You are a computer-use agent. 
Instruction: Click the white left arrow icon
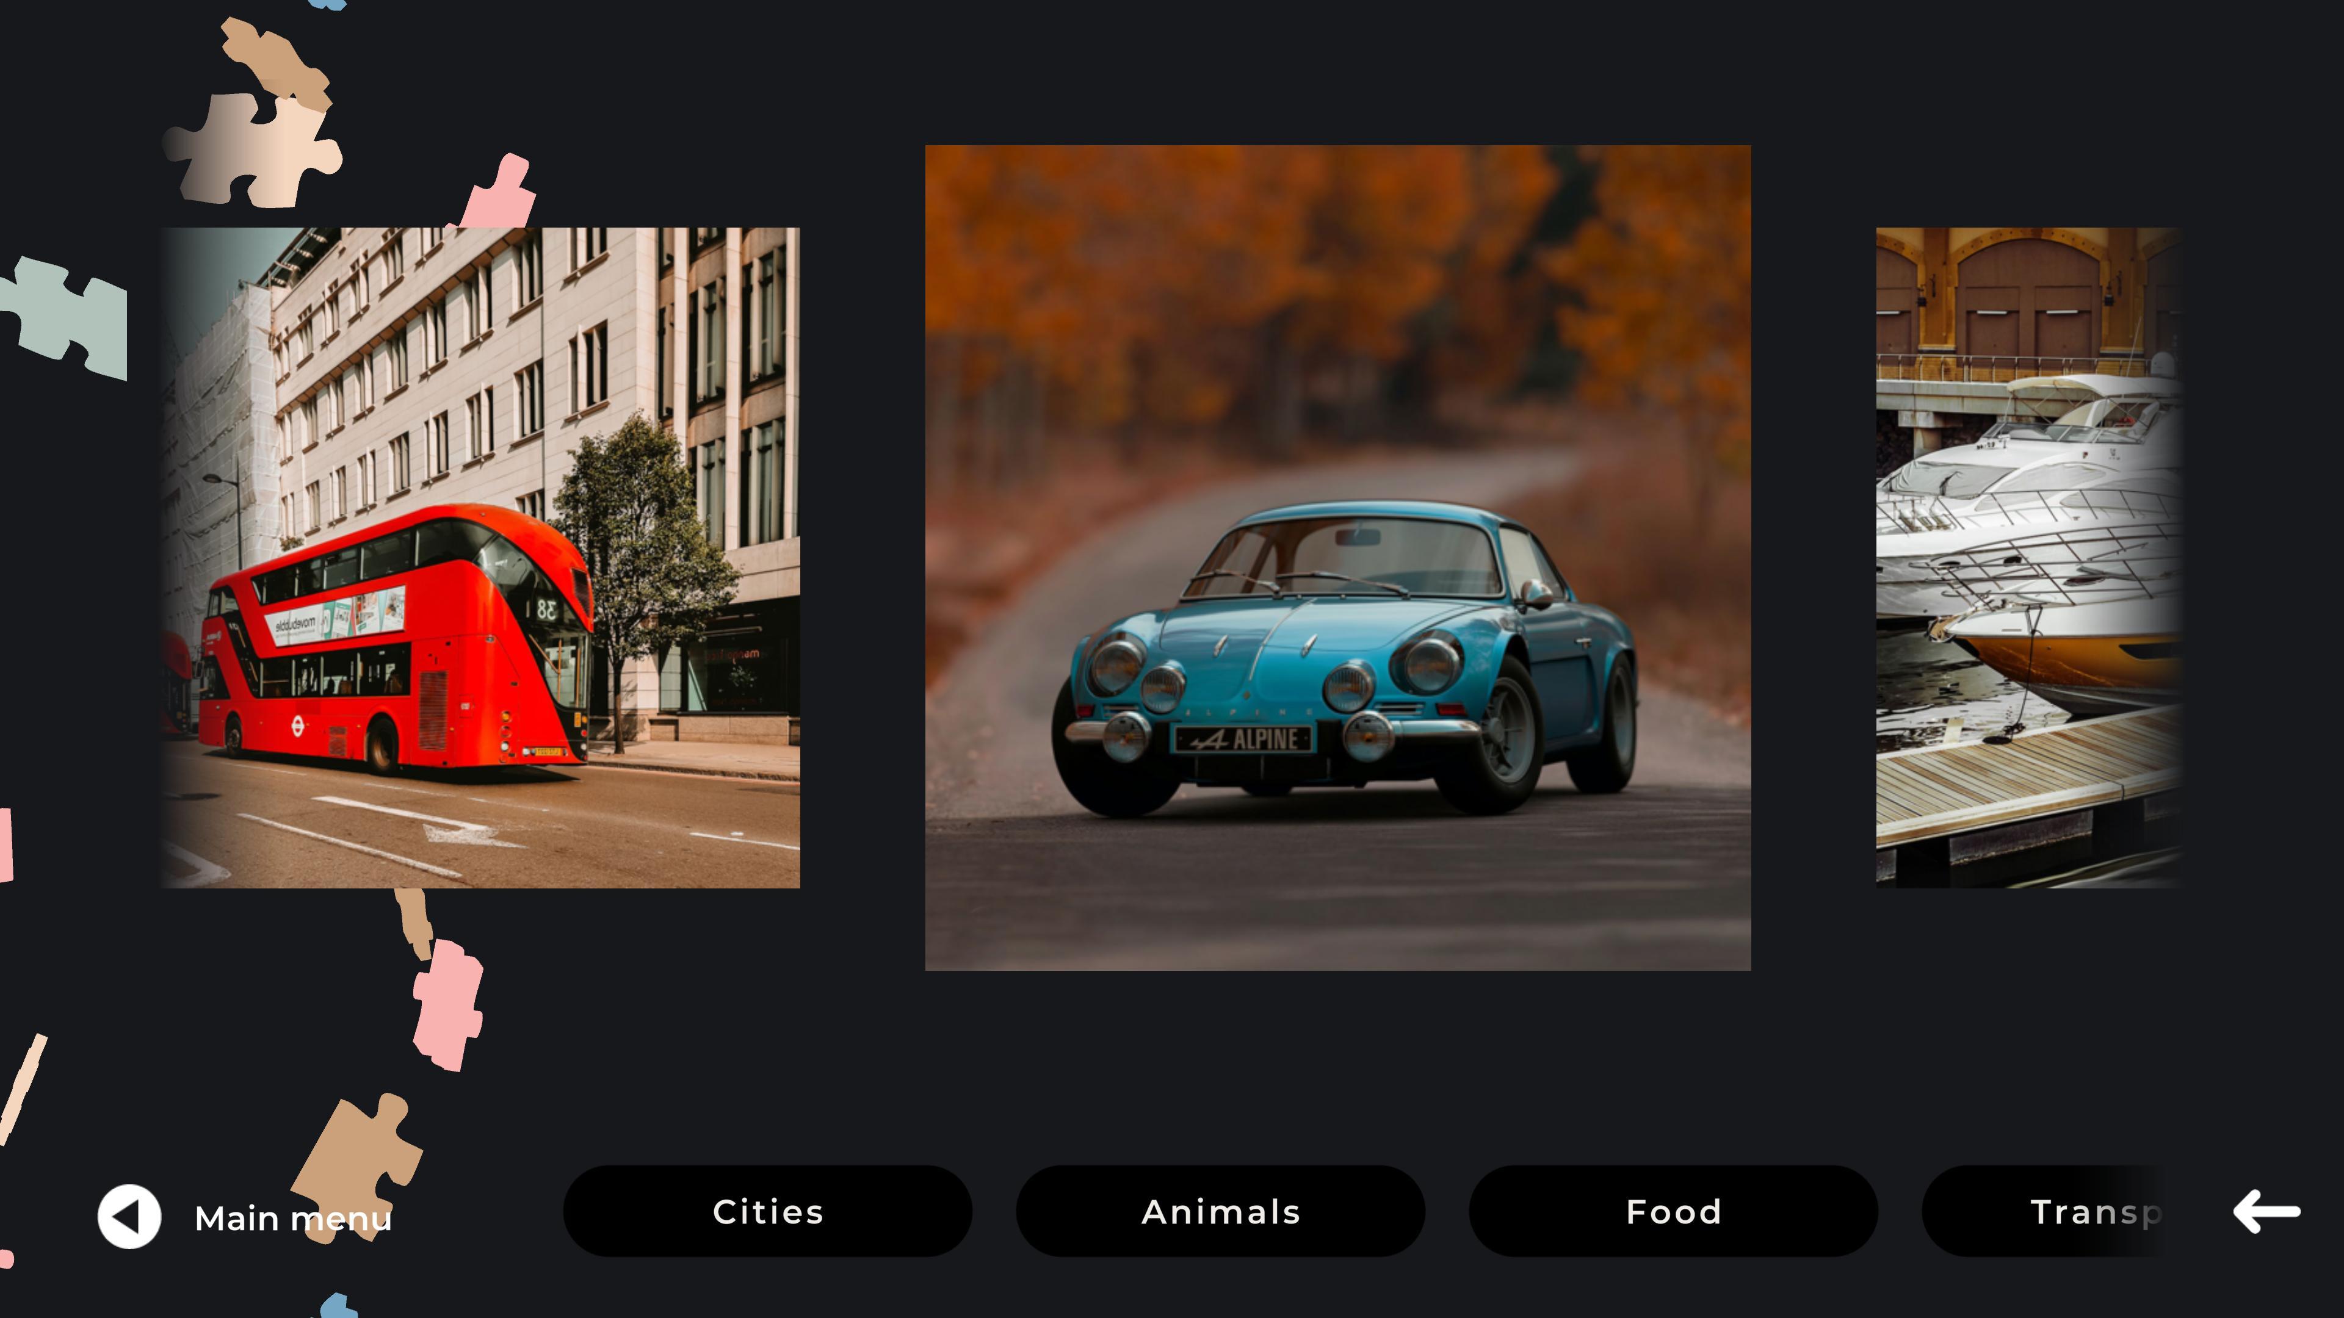[2266, 1212]
